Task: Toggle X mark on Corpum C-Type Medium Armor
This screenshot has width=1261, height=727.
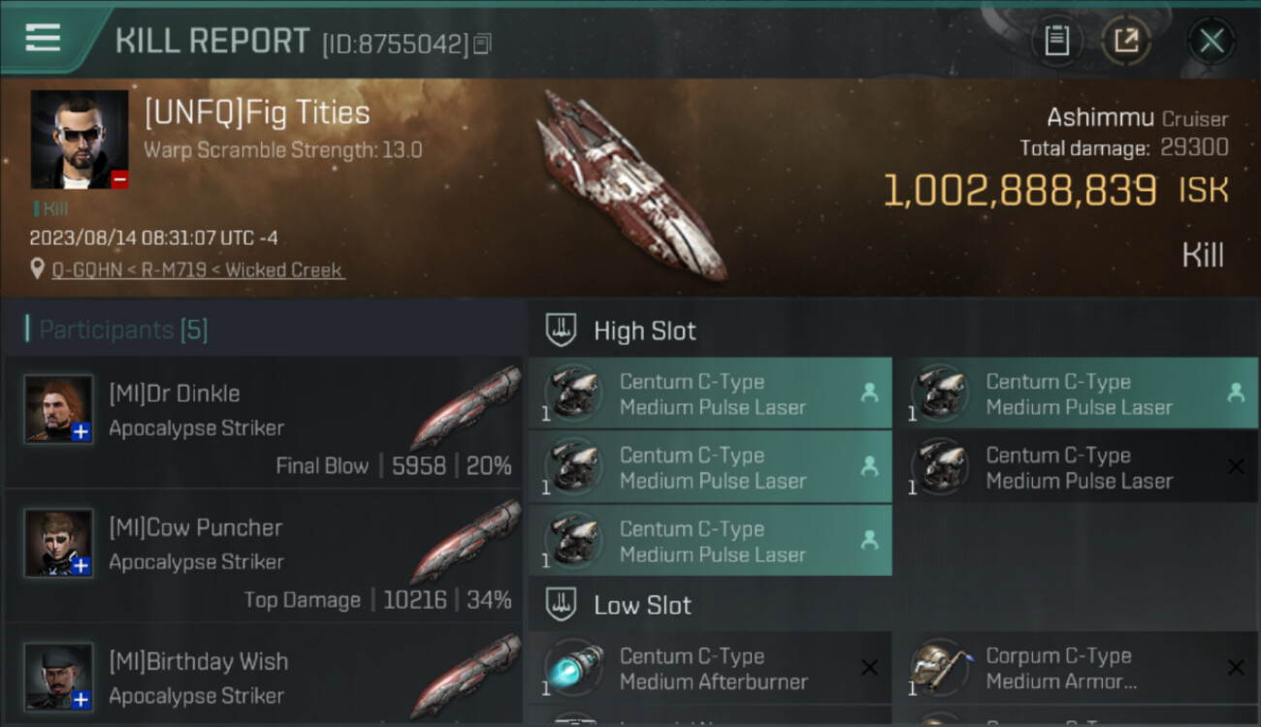Action: 1236,668
